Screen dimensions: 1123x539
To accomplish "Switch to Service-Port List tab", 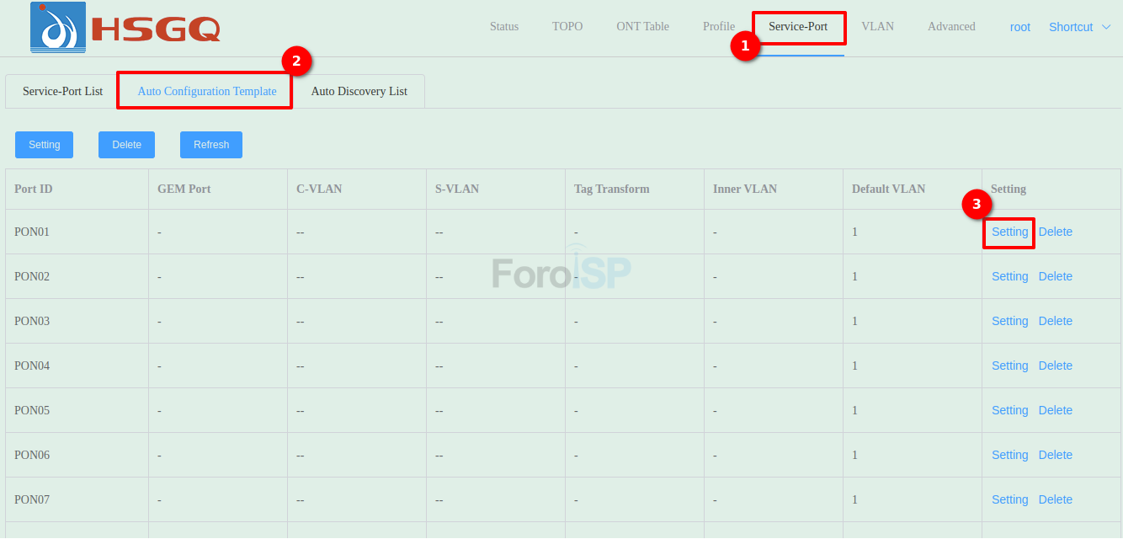I will coord(62,91).
